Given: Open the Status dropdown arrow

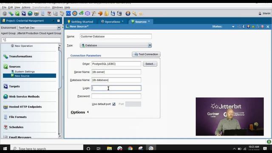Looking at the screenshot, I should click(233, 26).
